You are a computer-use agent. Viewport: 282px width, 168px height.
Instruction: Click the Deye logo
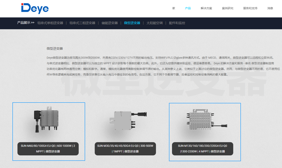click(x=35, y=8)
